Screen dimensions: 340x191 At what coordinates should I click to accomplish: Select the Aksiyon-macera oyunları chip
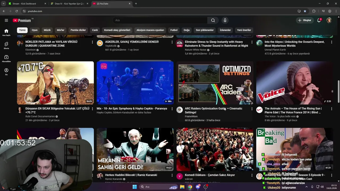pyautogui.click(x=150, y=30)
